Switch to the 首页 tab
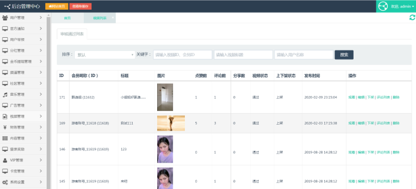 67,18
